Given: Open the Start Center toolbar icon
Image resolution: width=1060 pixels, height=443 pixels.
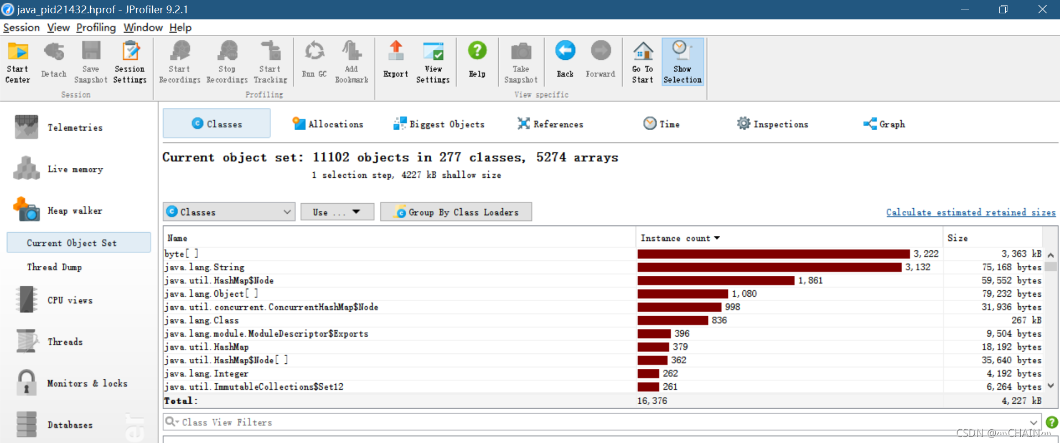Looking at the screenshot, I should pos(18,62).
